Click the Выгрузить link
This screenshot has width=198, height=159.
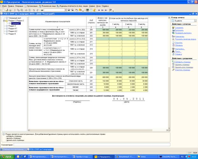pyautogui.click(x=179, y=30)
